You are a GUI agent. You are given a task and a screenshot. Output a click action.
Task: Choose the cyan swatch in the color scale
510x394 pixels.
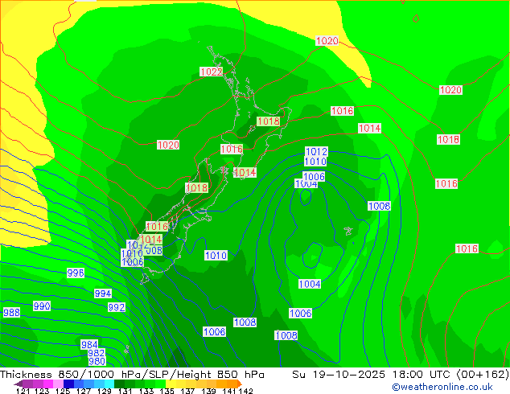[109, 384]
